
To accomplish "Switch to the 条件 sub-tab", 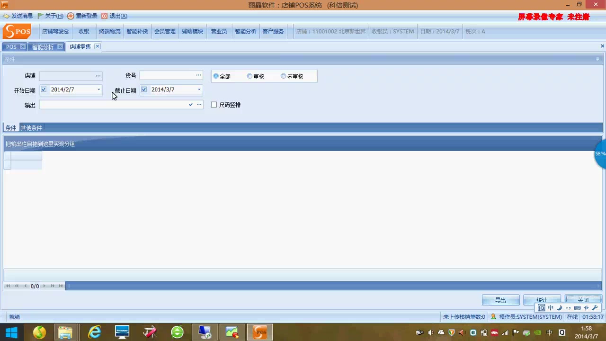I will [10, 128].
